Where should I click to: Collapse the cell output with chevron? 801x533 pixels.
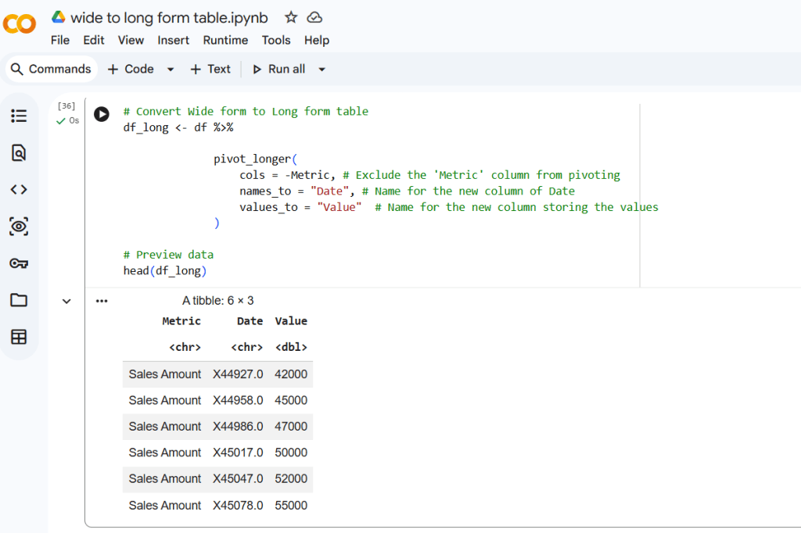click(66, 301)
